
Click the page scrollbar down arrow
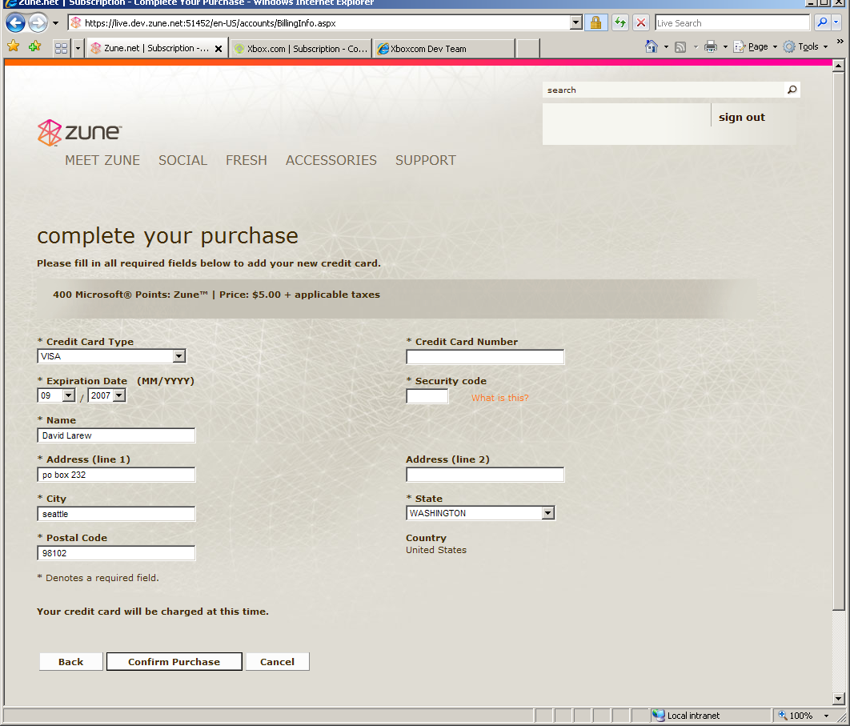click(x=839, y=698)
